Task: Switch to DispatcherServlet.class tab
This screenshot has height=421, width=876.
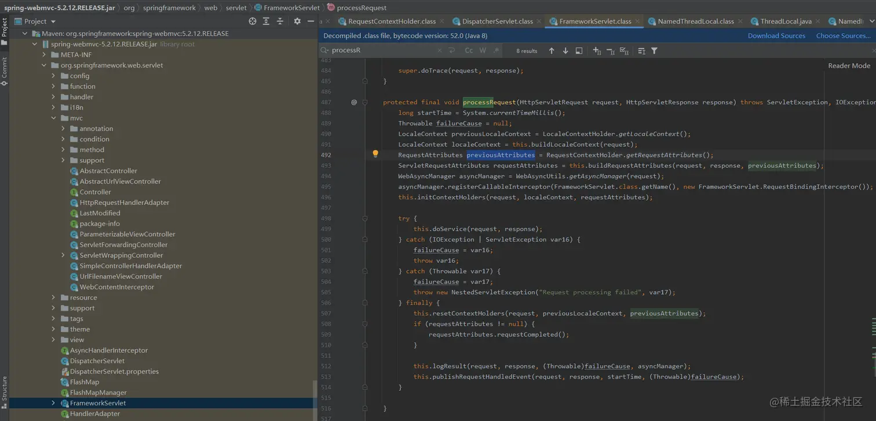Action: pyautogui.click(x=497, y=21)
